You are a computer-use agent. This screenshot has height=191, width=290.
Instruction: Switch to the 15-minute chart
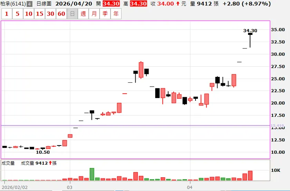coord(40,14)
